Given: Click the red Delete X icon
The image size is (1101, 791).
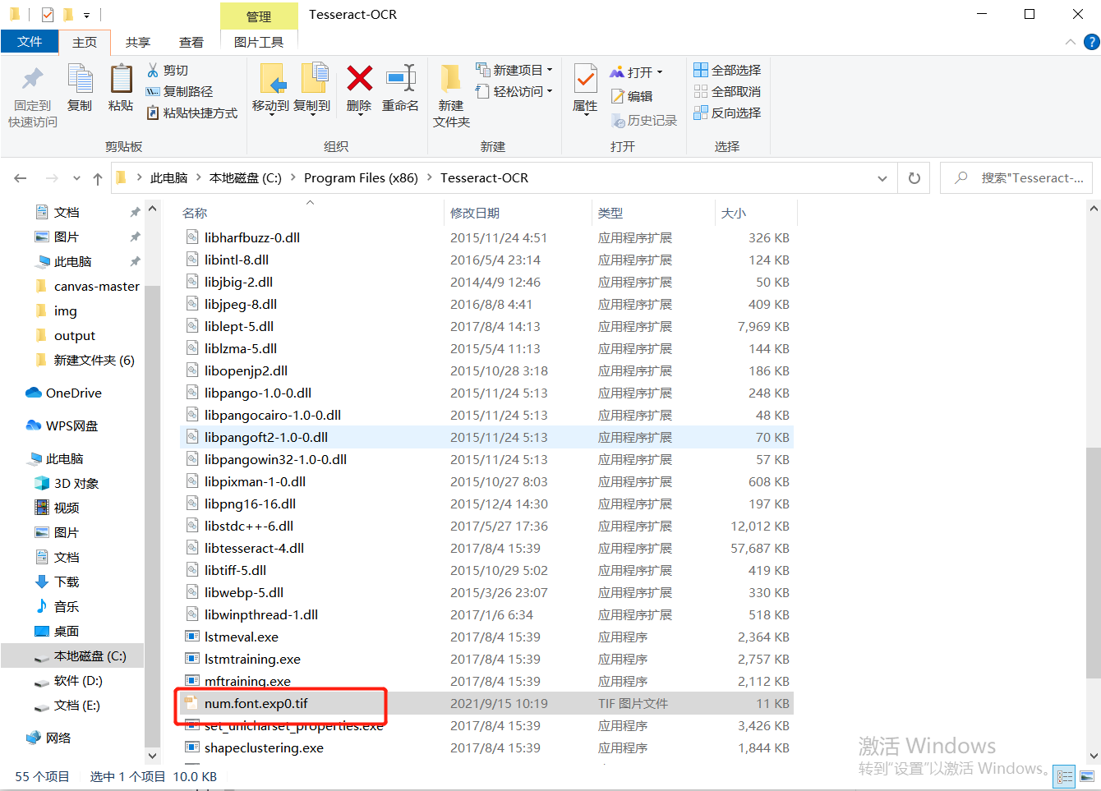Looking at the screenshot, I should [359, 79].
